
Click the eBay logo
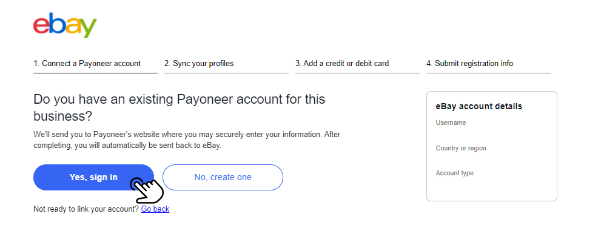[65, 25]
